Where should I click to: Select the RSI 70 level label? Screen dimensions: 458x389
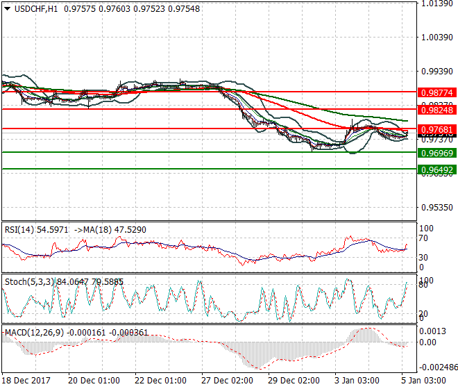(x=423, y=238)
